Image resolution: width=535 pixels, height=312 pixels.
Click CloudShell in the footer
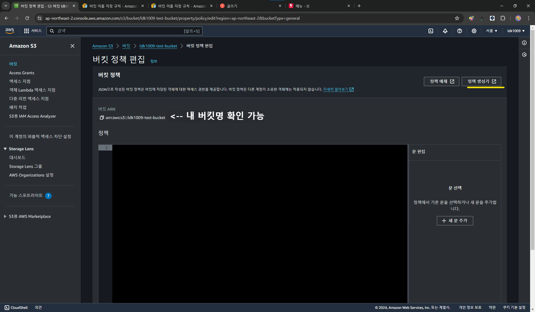pos(16,308)
